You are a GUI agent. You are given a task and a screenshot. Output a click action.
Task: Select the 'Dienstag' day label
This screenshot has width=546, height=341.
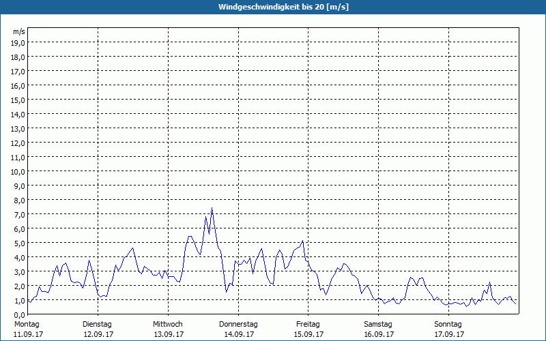(98, 324)
